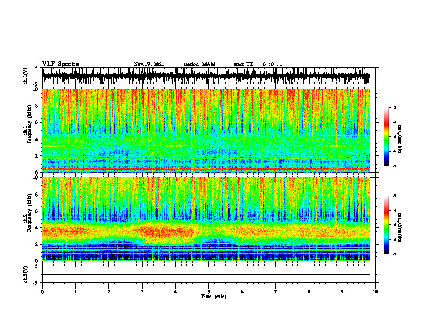Click the "Time (min)" axis label

point(214,297)
